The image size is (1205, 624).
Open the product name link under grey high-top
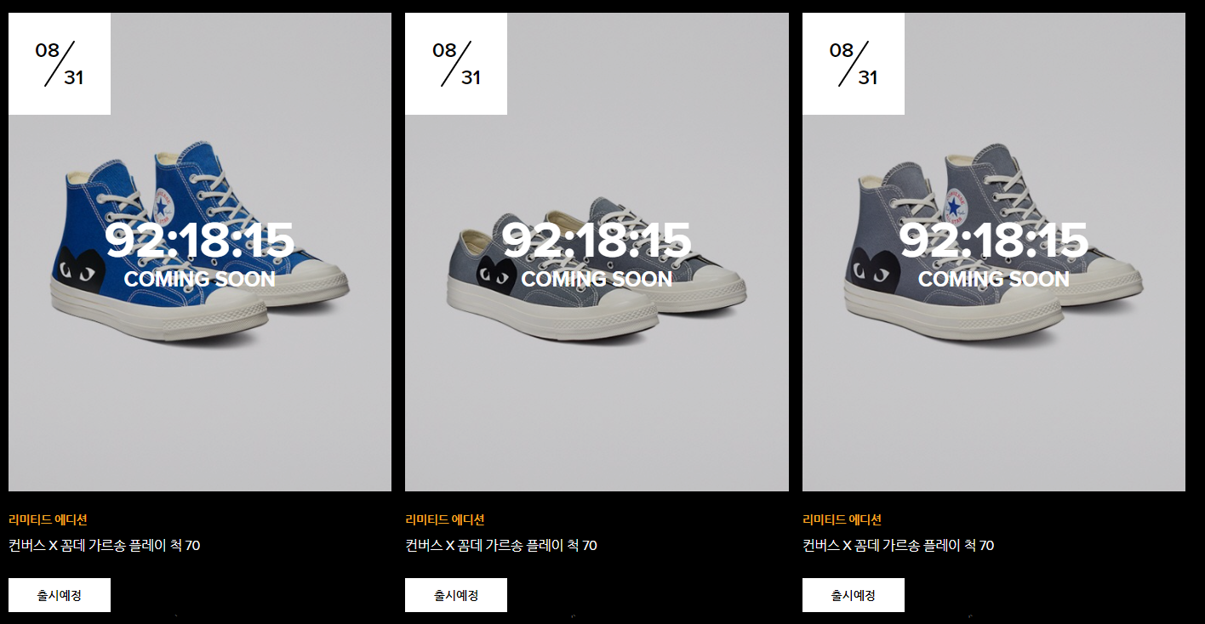coord(899,546)
